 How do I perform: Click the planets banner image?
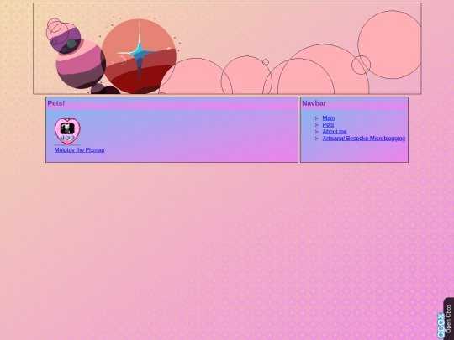click(x=227, y=49)
